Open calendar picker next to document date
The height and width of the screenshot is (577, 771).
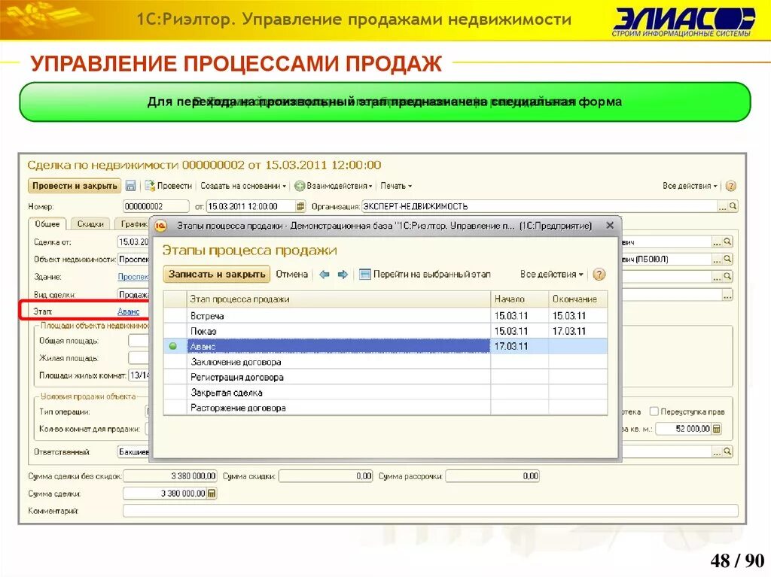pyautogui.click(x=300, y=206)
